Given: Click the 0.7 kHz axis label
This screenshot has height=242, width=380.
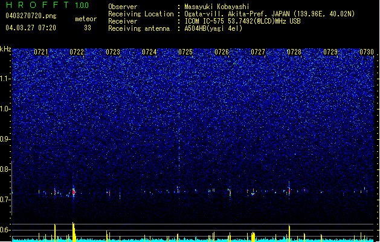Looking at the screenshot, I should 5,200.
